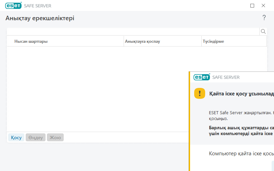Image resolution: width=274 pixels, height=171 pixels.
Task: Close the ESET Safe Server window
Action: pyautogui.click(x=263, y=5)
